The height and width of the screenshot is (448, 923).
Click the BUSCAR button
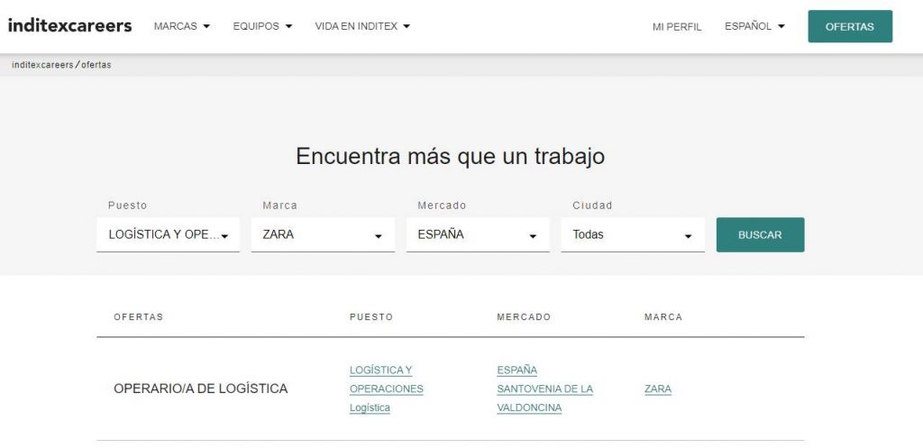[760, 234]
